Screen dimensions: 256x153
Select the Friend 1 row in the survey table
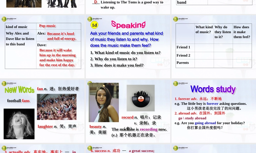click(x=183, y=47)
